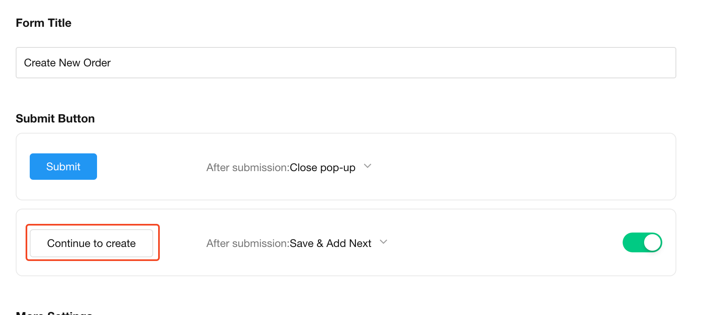Click the "Create New Order" text

pos(67,63)
